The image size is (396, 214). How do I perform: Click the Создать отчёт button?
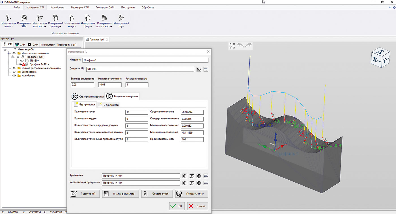point(157,194)
